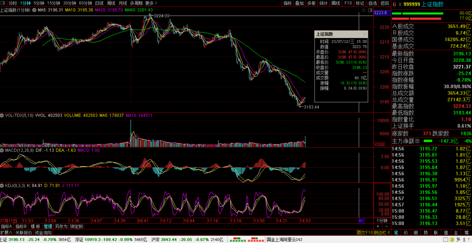Switch to 日线 daily chart
The image size is (472, 243).
[99, 3]
